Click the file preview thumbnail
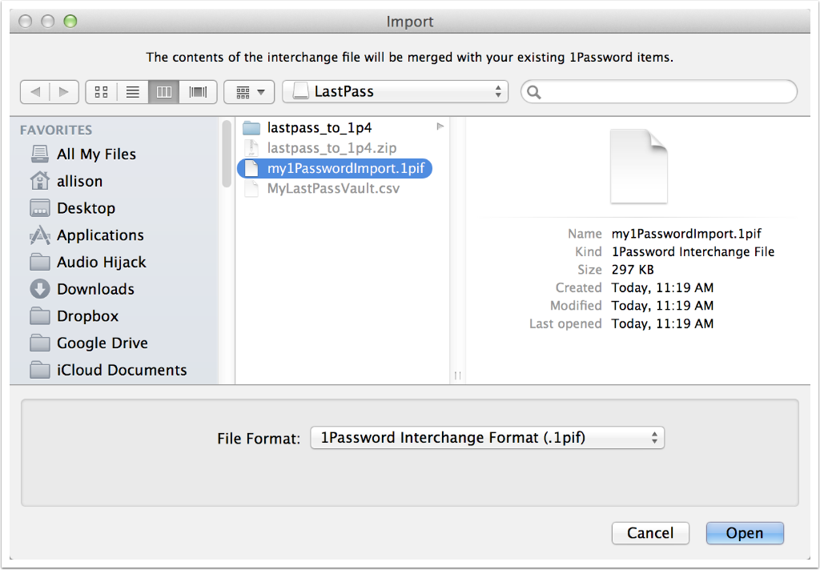Viewport: 820px width, 570px height. 638,167
